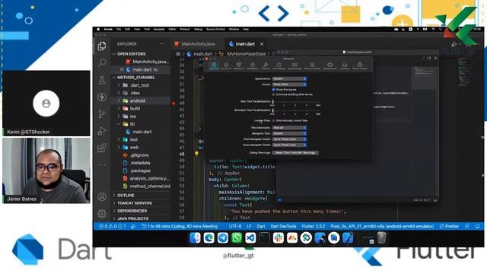Image resolution: width=487 pixels, height=274 pixels.
Task: Open Accounts pane in Xcode preferences toolbar
Action: (x=226, y=66)
